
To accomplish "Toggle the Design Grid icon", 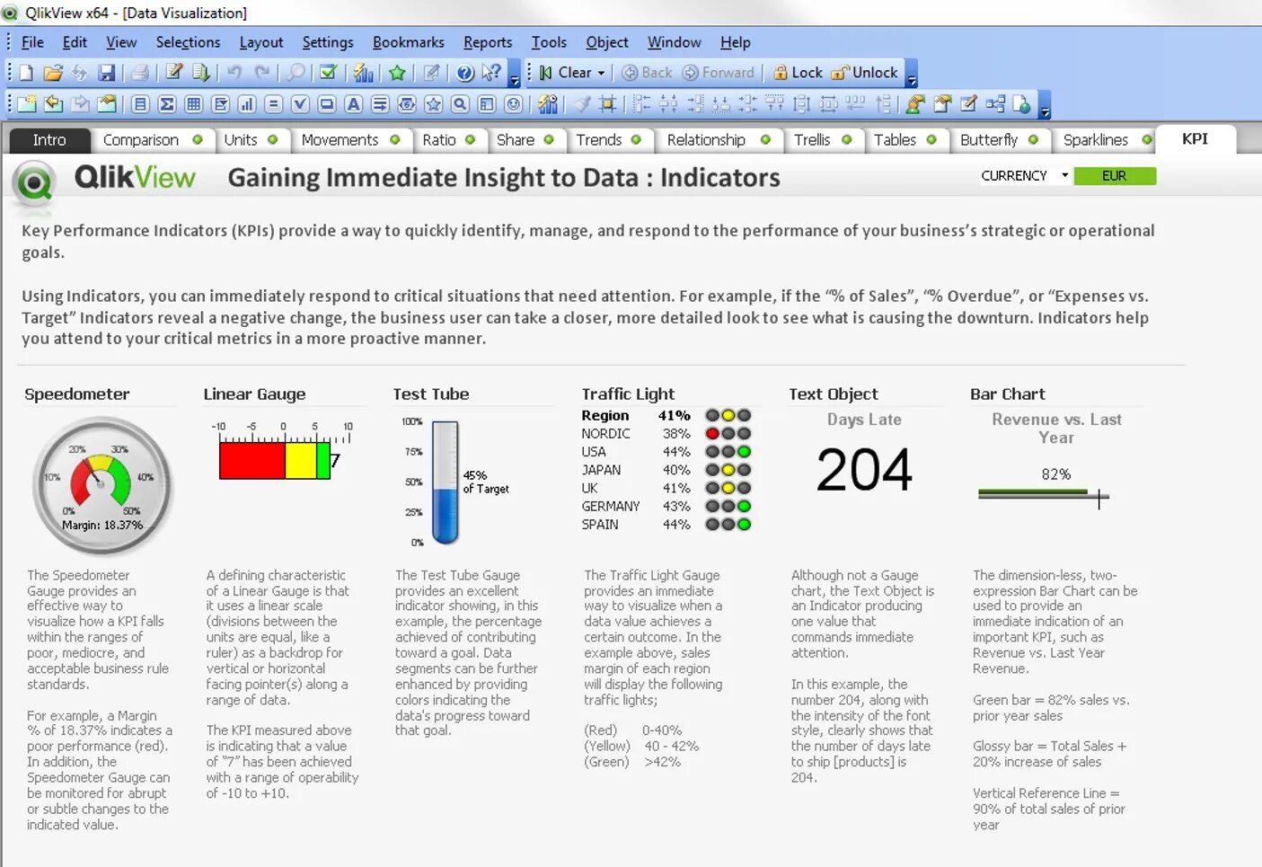I will (x=608, y=104).
